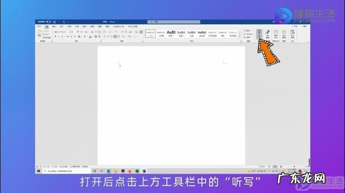Click the title bar search box

point(174,22)
